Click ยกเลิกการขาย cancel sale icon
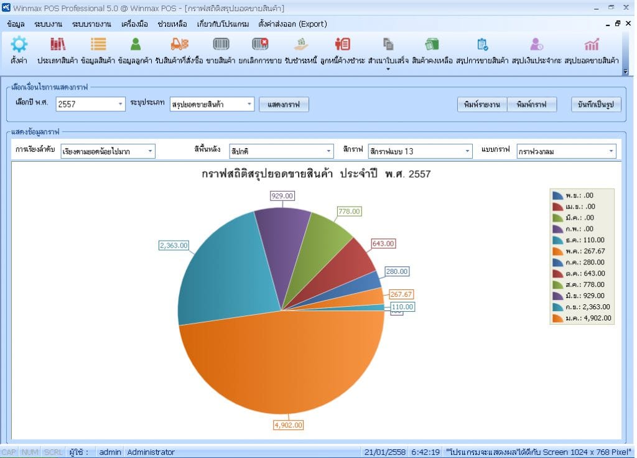 260,44
